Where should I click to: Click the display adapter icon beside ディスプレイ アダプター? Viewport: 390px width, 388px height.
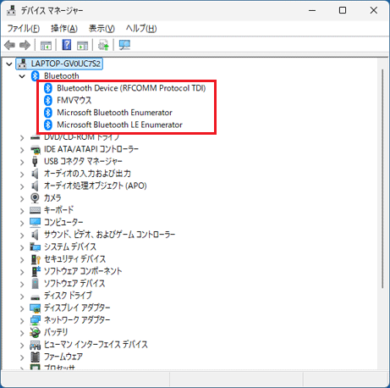click(x=35, y=308)
